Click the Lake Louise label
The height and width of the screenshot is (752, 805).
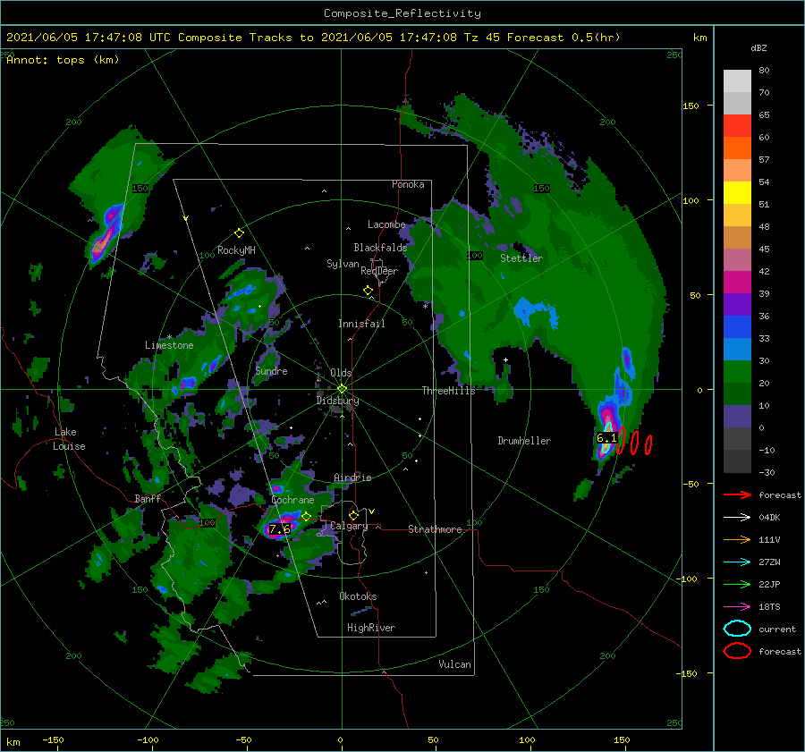[x=69, y=439]
